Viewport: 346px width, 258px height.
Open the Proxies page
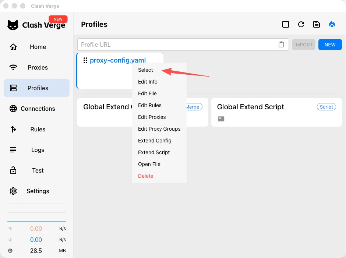pyautogui.click(x=37, y=67)
